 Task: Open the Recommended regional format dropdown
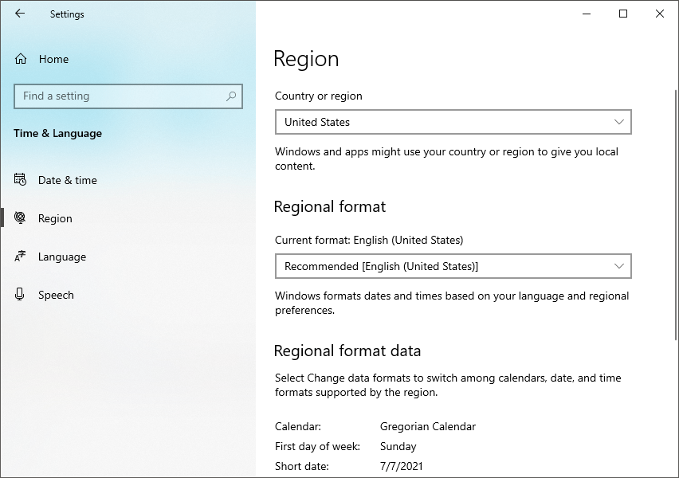pyautogui.click(x=453, y=266)
